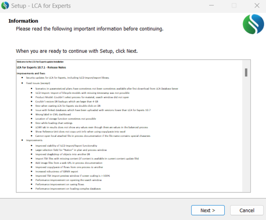The width and height of the screenshot is (266, 220).
Task: Click 'Fixed issues (excerpt)' bullet
Action: tap(38, 83)
